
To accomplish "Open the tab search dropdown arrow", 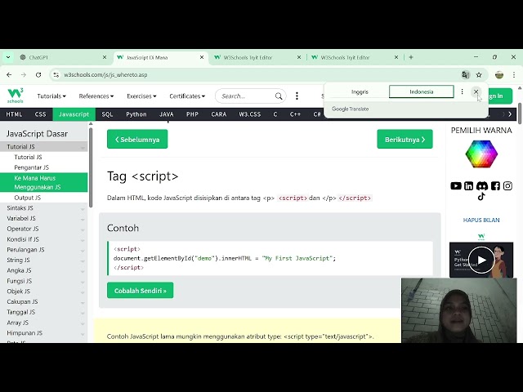I will point(8,57).
